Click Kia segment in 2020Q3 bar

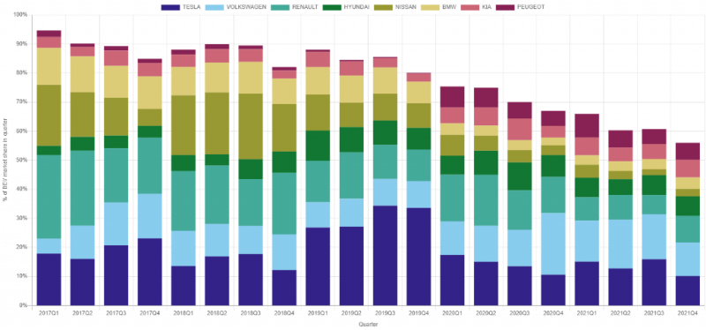click(x=520, y=129)
